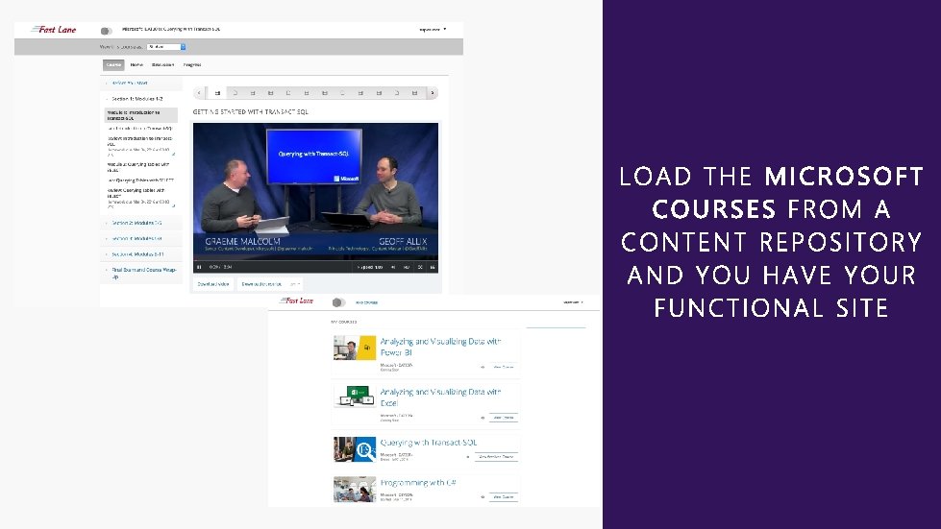Toggle the switch on My Courses page header
This screenshot has width=941, height=529.
click(339, 302)
